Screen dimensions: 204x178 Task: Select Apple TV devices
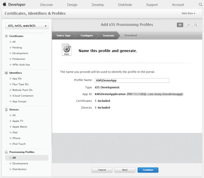pos(18,121)
